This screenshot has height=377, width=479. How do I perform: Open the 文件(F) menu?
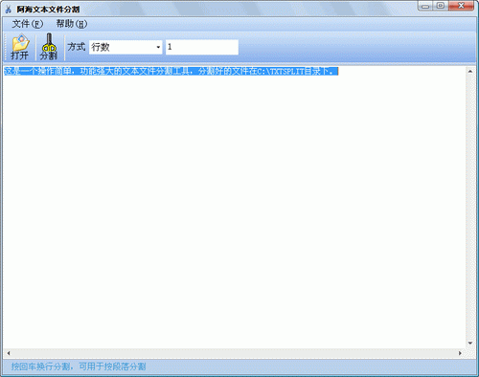27,24
